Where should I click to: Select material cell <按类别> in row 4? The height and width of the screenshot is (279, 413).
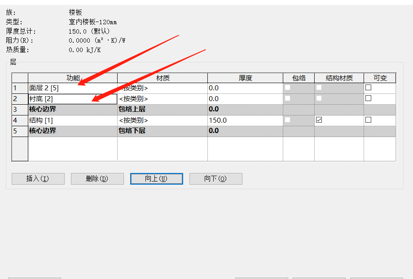[x=162, y=120]
